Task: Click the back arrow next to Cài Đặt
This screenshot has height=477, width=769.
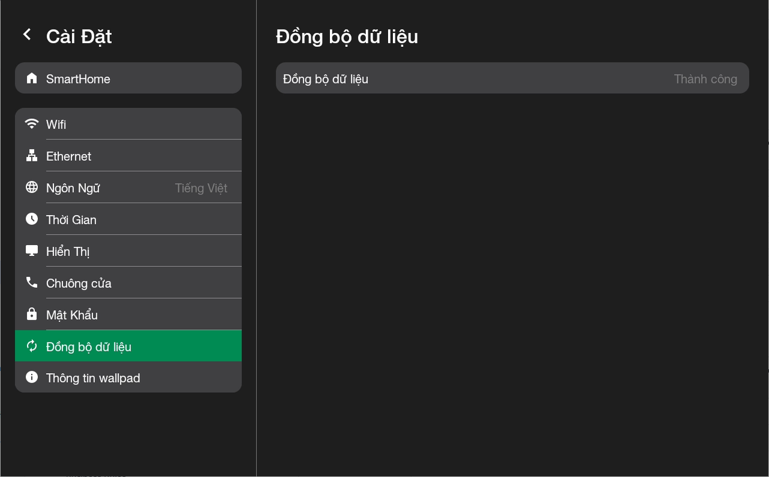Action: 27,35
